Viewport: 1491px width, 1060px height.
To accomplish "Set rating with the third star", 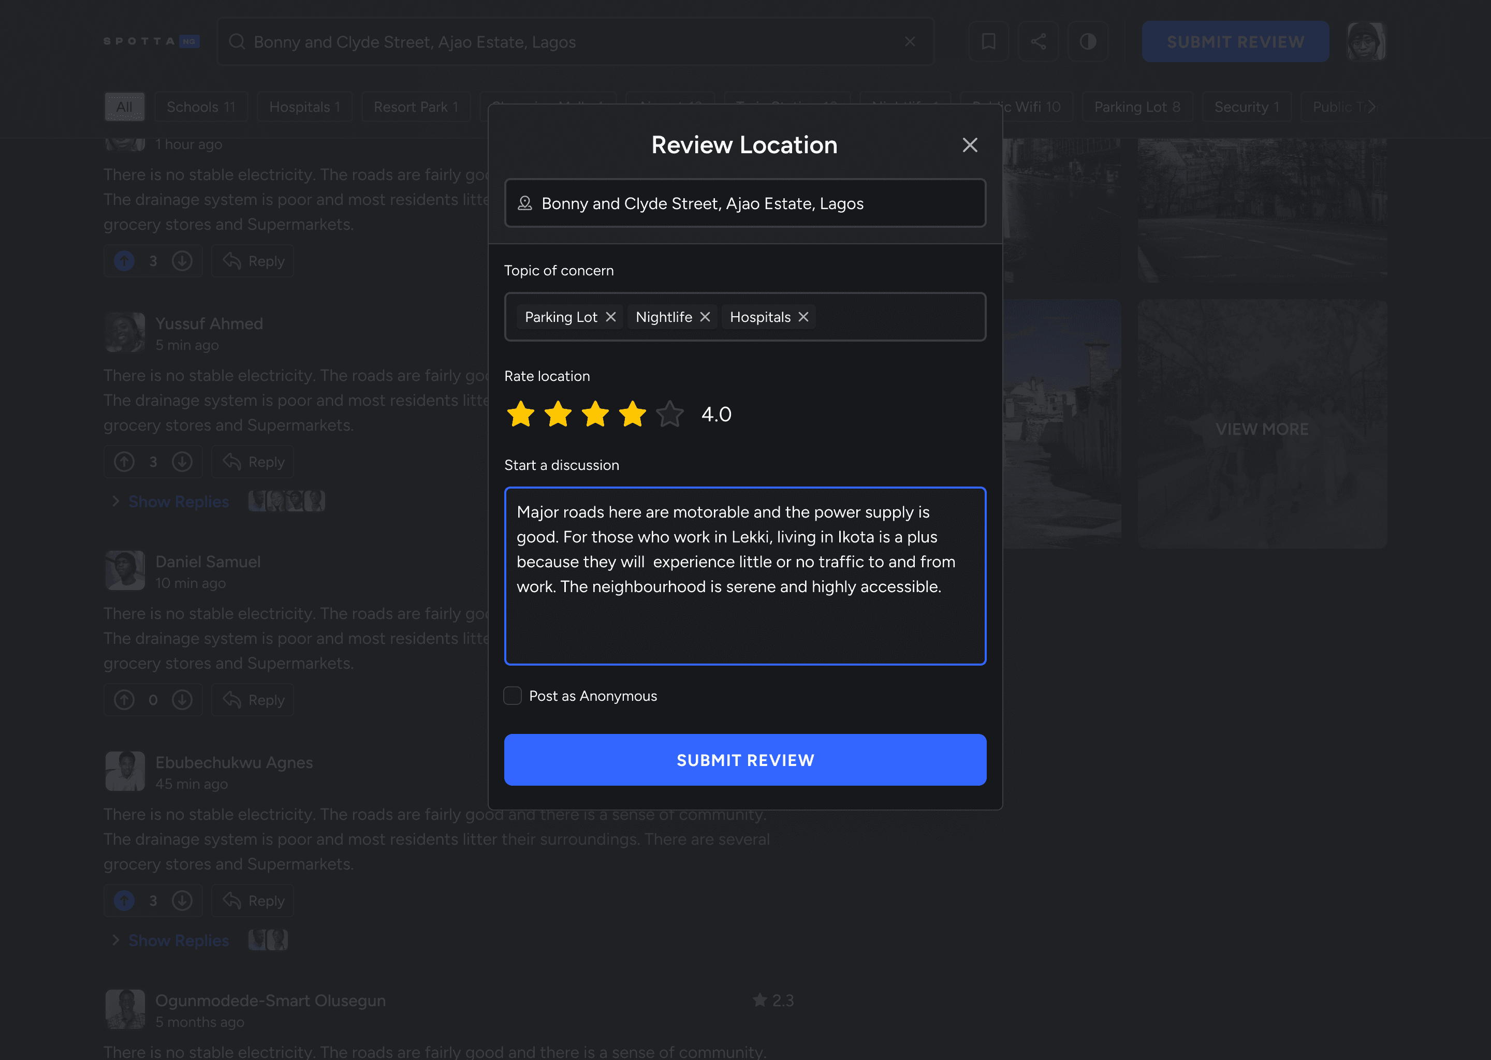I will coord(595,414).
